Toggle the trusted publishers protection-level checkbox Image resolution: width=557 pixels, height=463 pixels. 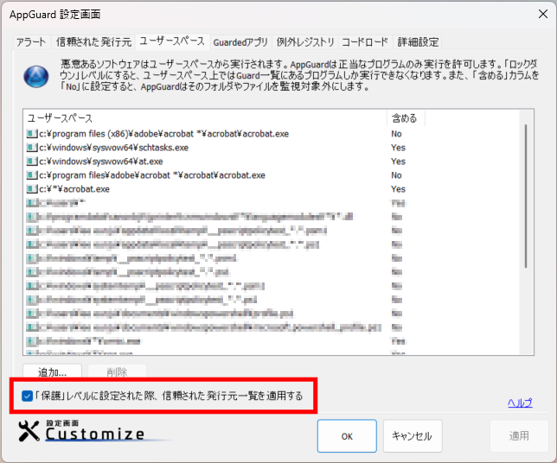tap(28, 396)
